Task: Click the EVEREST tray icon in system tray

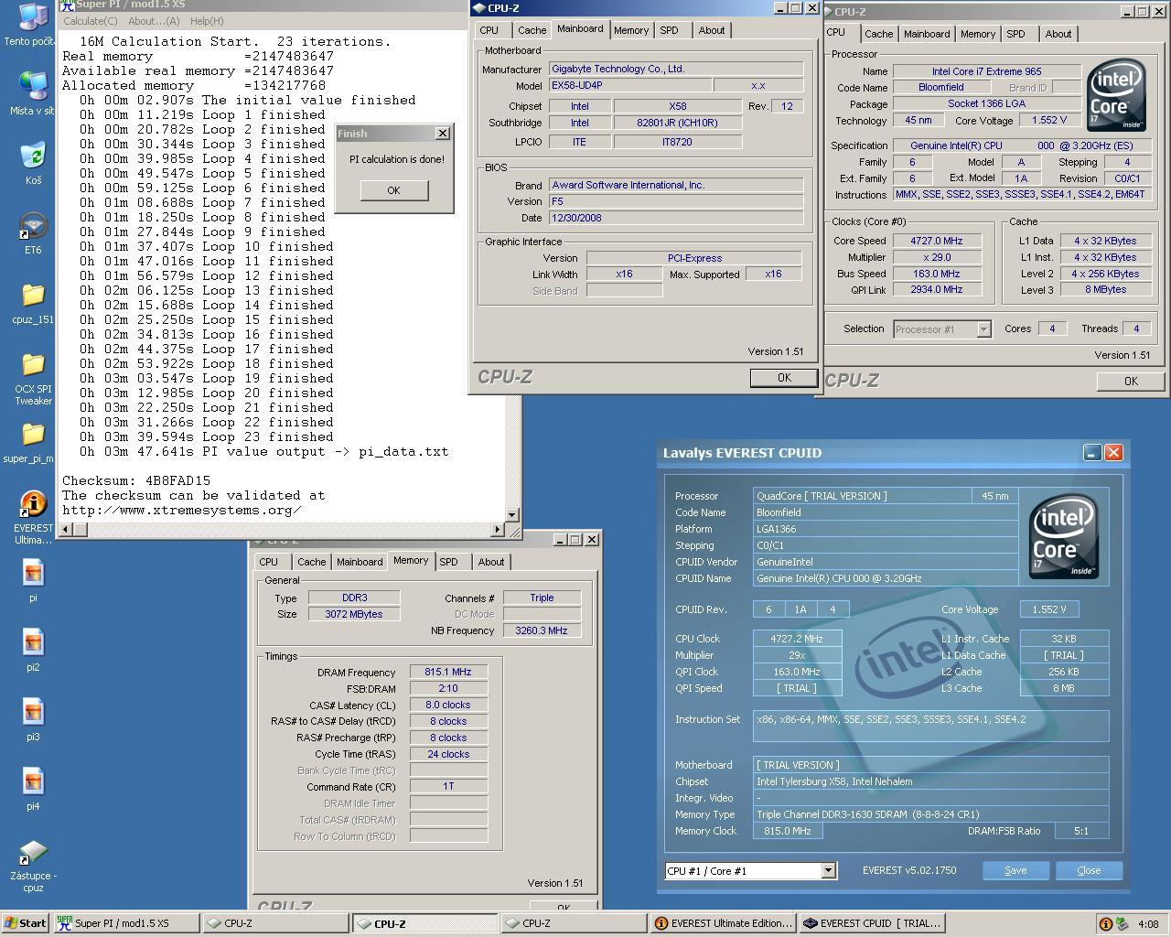Action: 1105,923
